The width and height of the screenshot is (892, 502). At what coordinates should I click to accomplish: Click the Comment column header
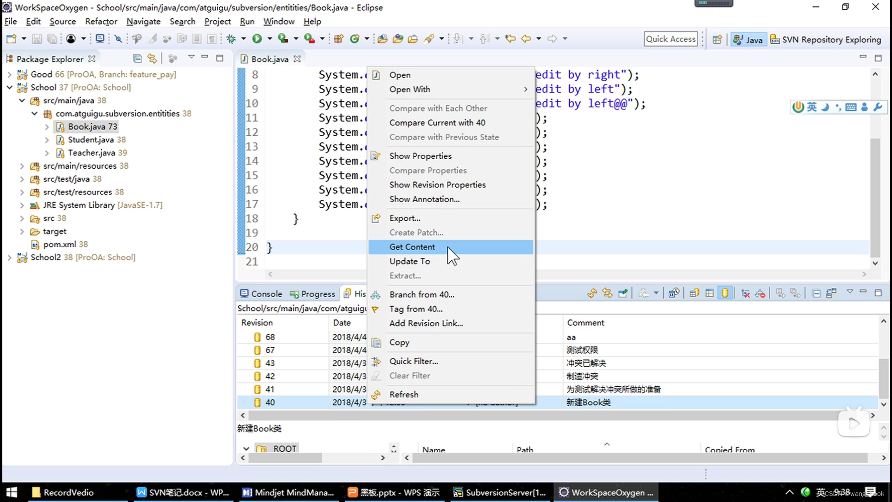pyautogui.click(x=585, y=323)
